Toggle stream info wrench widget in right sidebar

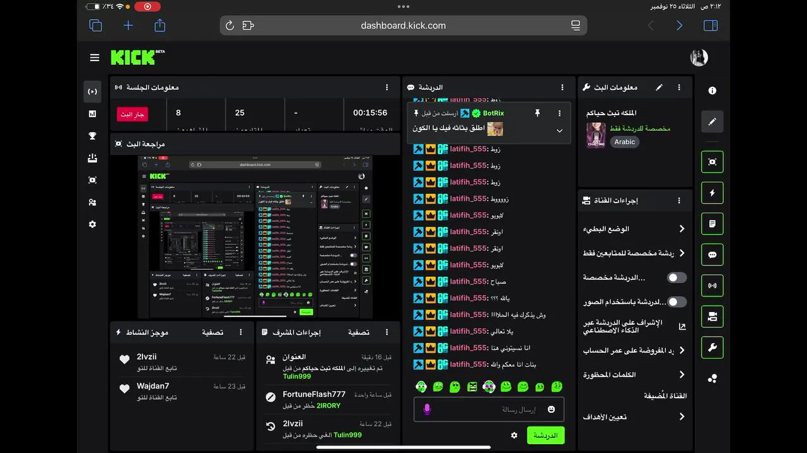point(712,347)
